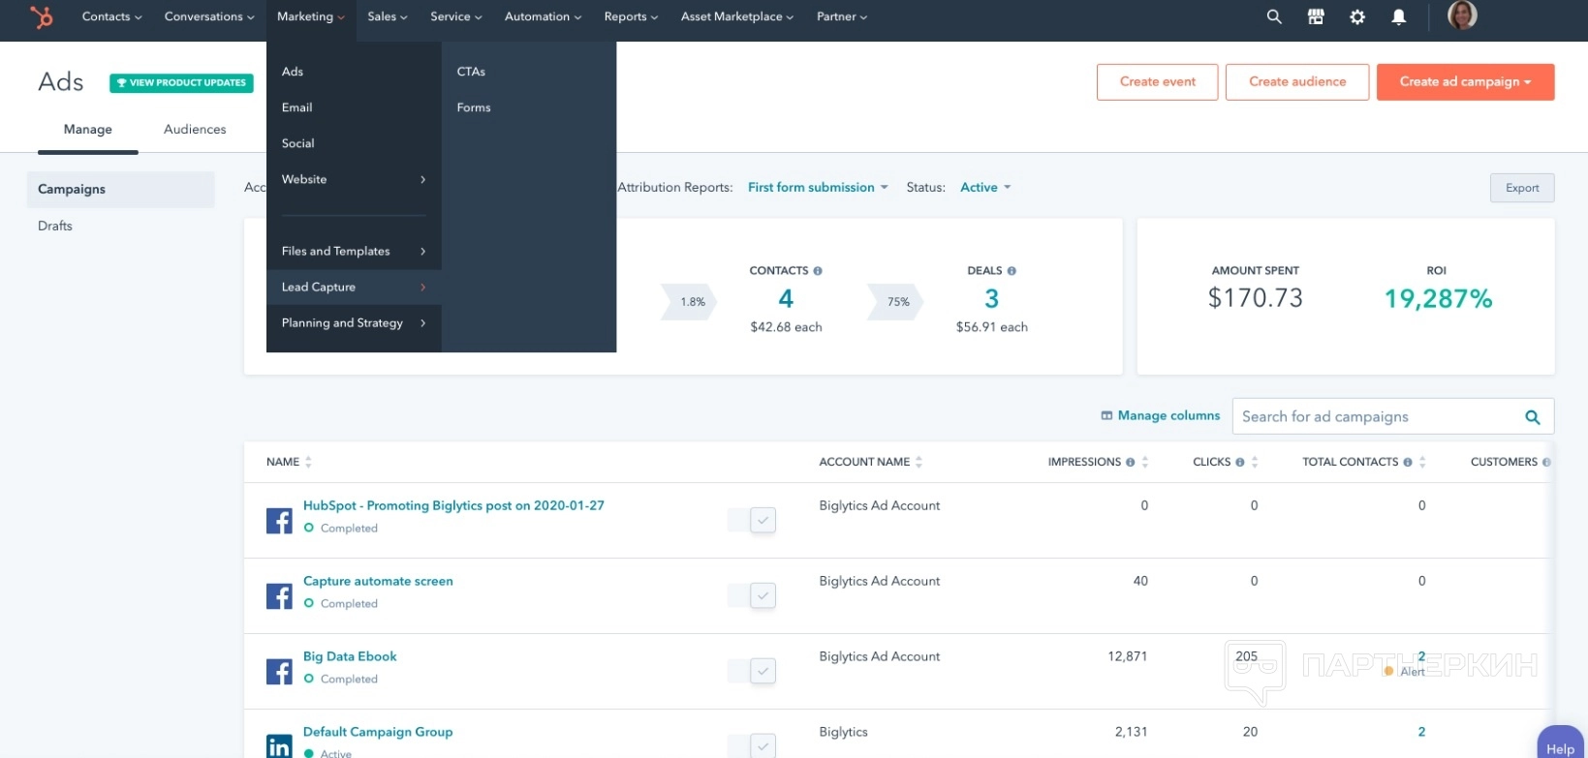The width and height of the screenshot is (1588, 758).
Task: Click the Contacts info icon
Action: 818,271
